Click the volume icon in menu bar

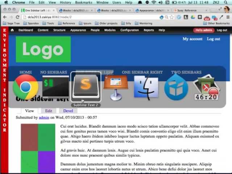coord(161,3)
